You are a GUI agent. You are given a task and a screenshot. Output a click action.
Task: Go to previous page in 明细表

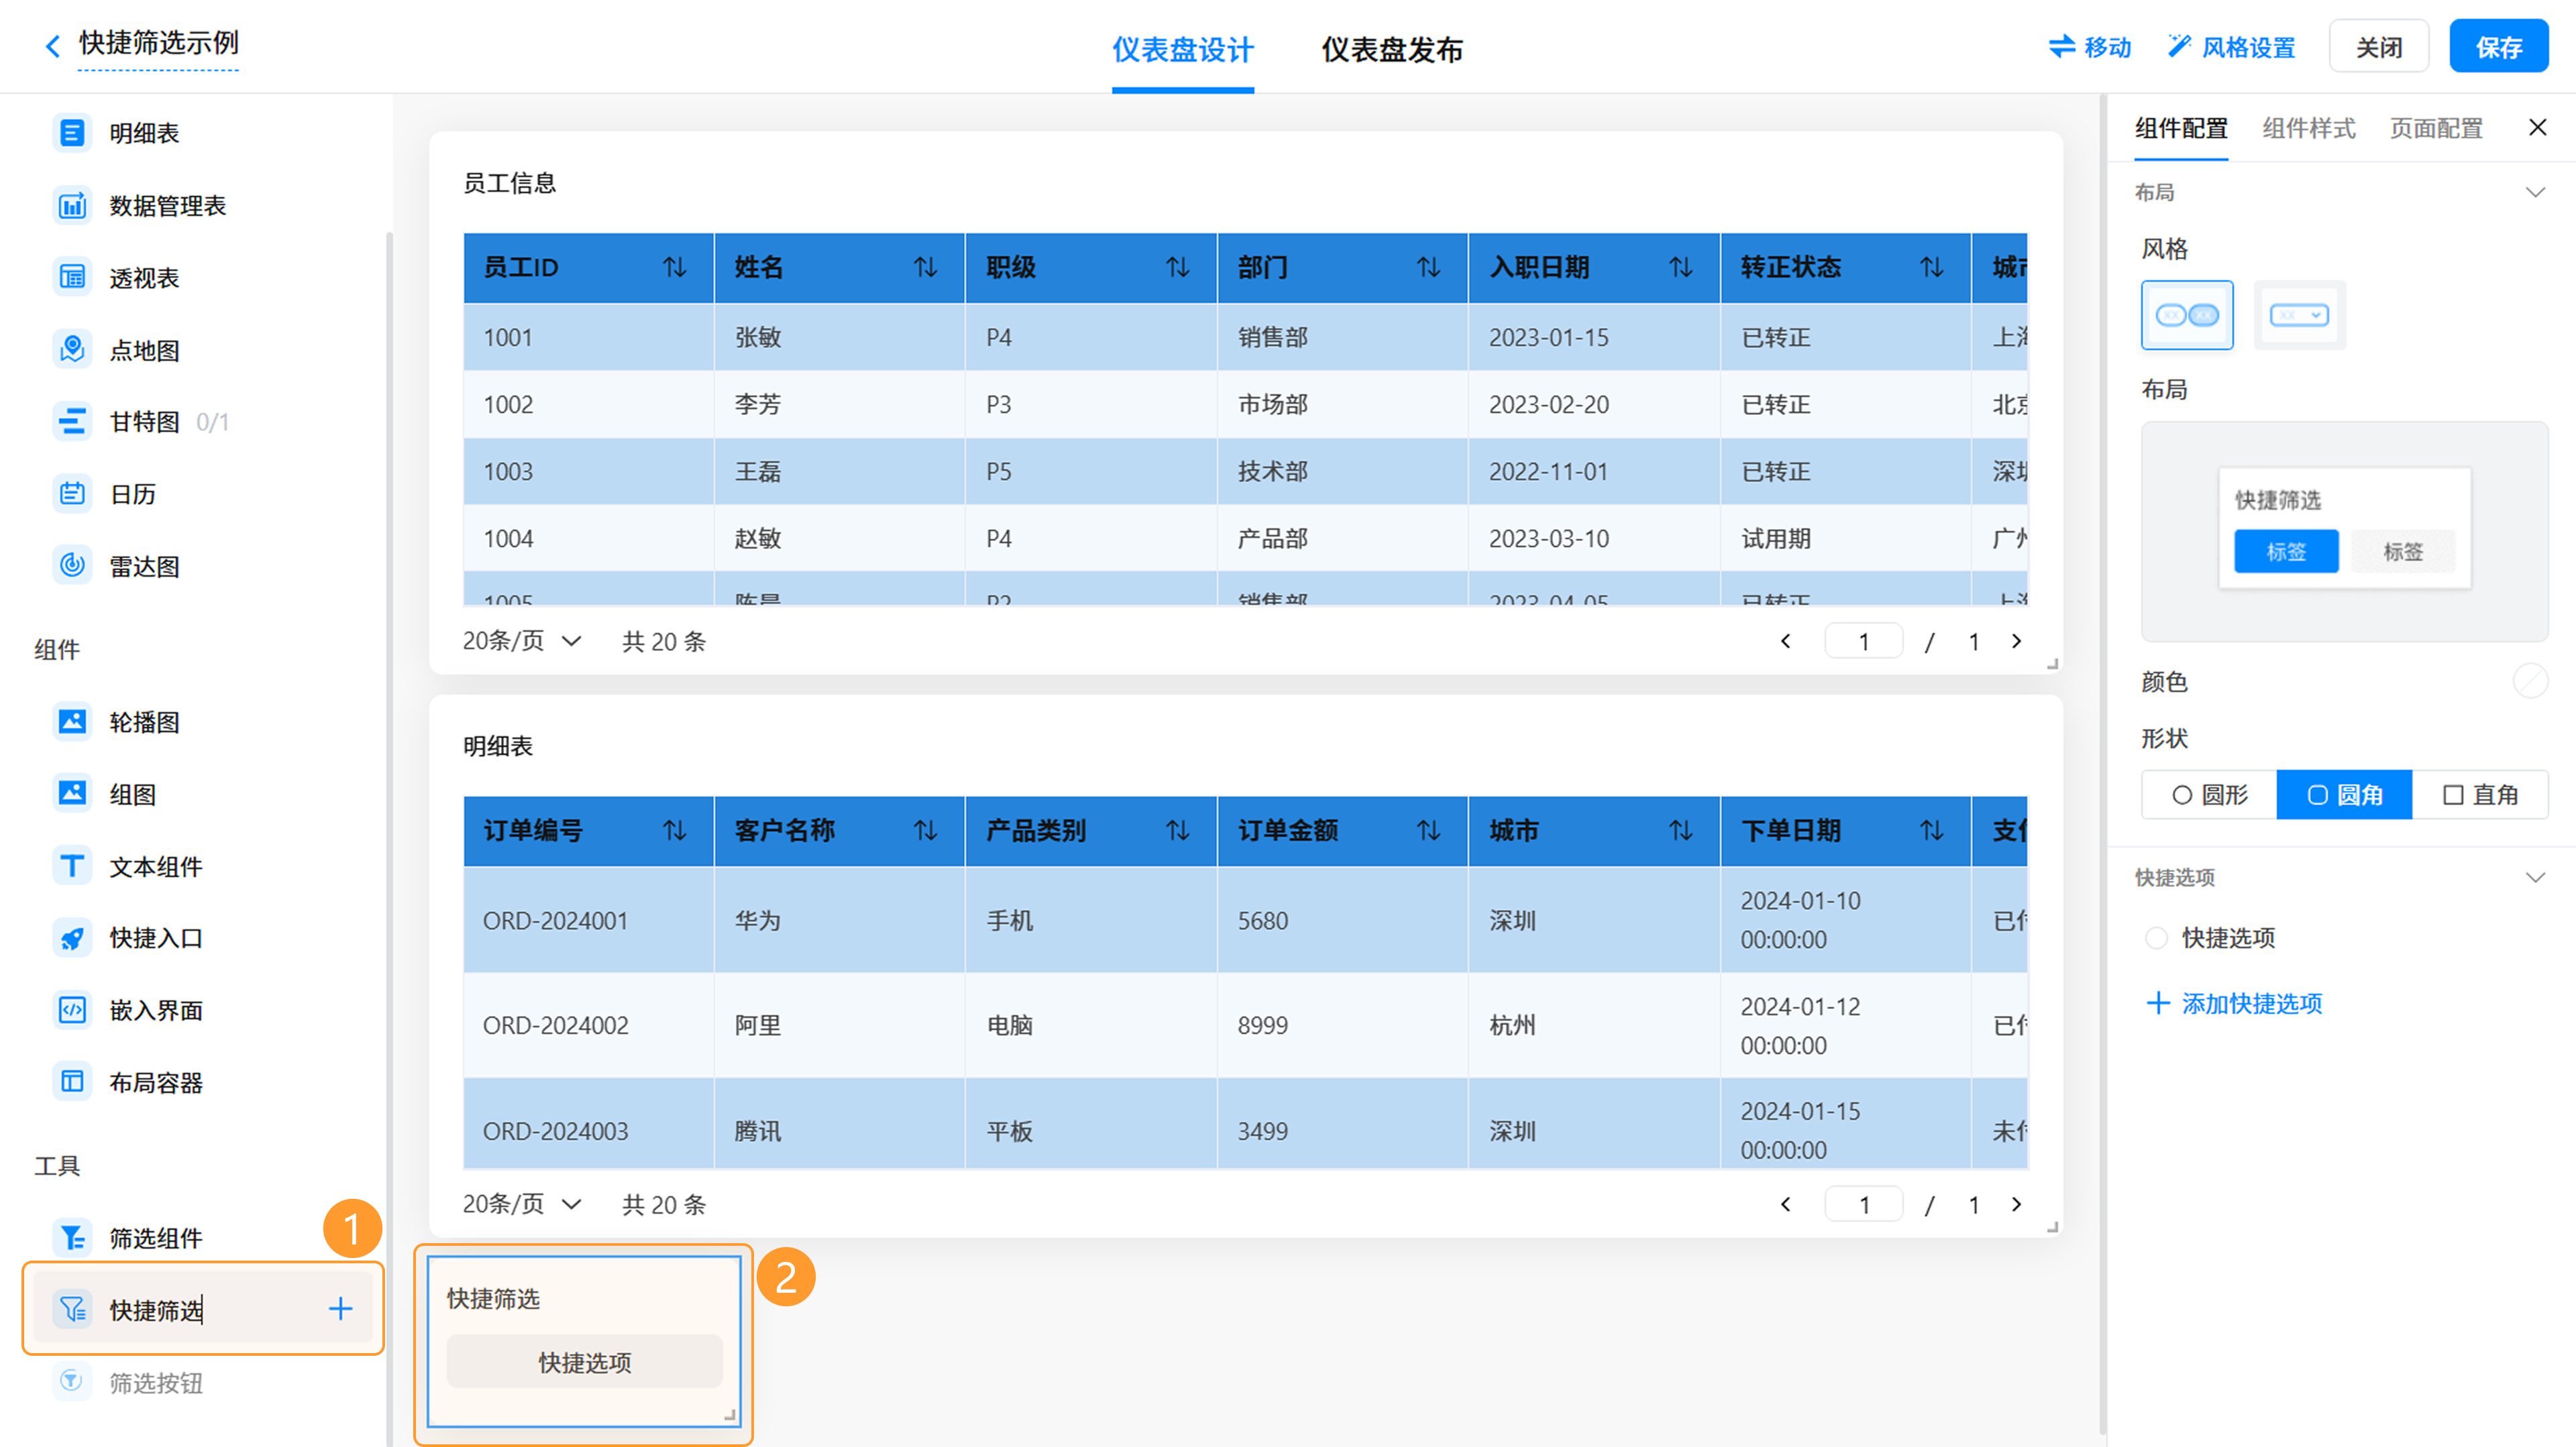click(1786, 1204)
